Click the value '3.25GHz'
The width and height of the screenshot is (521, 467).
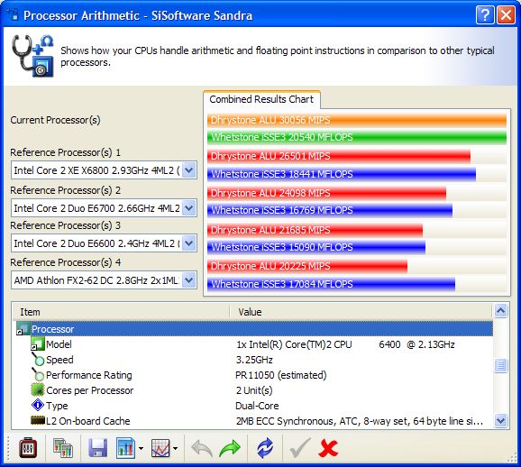254,360
